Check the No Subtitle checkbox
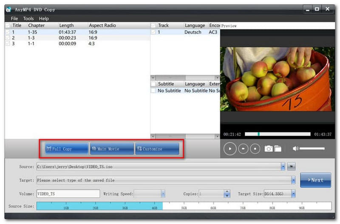The width and height of the screenshot is (340, 224). pyautogui.click(x=153, y=91)
